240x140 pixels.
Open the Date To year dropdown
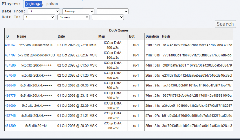point(108,17)
